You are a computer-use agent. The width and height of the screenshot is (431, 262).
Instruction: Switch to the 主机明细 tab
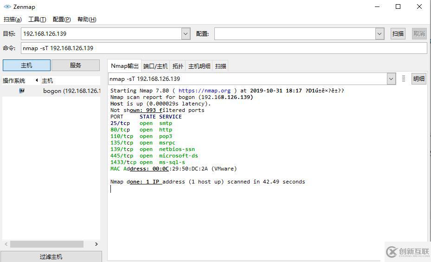(x=199, y=66)
